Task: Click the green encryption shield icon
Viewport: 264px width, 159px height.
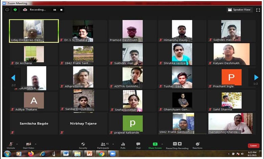Action: (x=15, y=10)
